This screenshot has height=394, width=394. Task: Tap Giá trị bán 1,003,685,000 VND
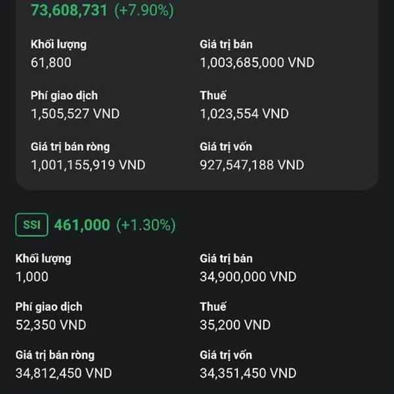pos(257,62)
